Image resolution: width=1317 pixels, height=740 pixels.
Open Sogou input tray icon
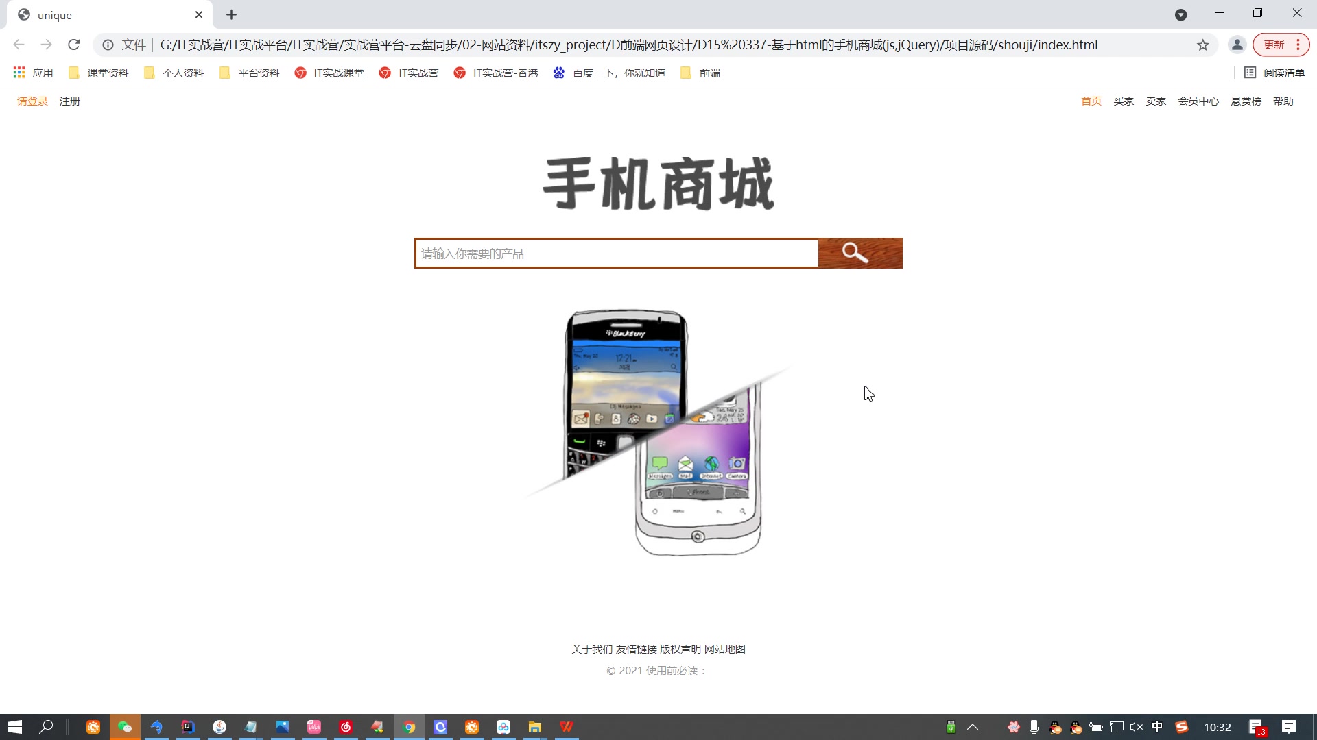click(x=1181, y=727)
